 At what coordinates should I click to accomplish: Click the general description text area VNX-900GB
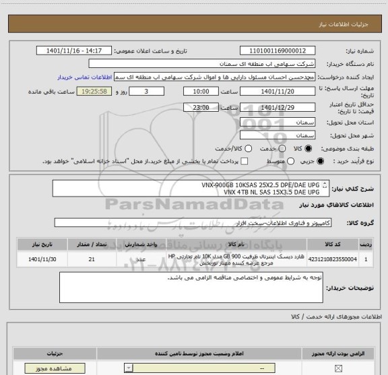(191, 189)
